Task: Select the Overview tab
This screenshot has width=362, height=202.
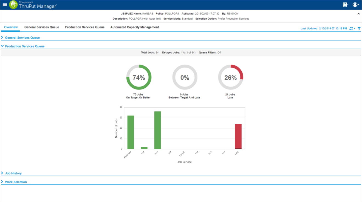Action: click(11, 27)
